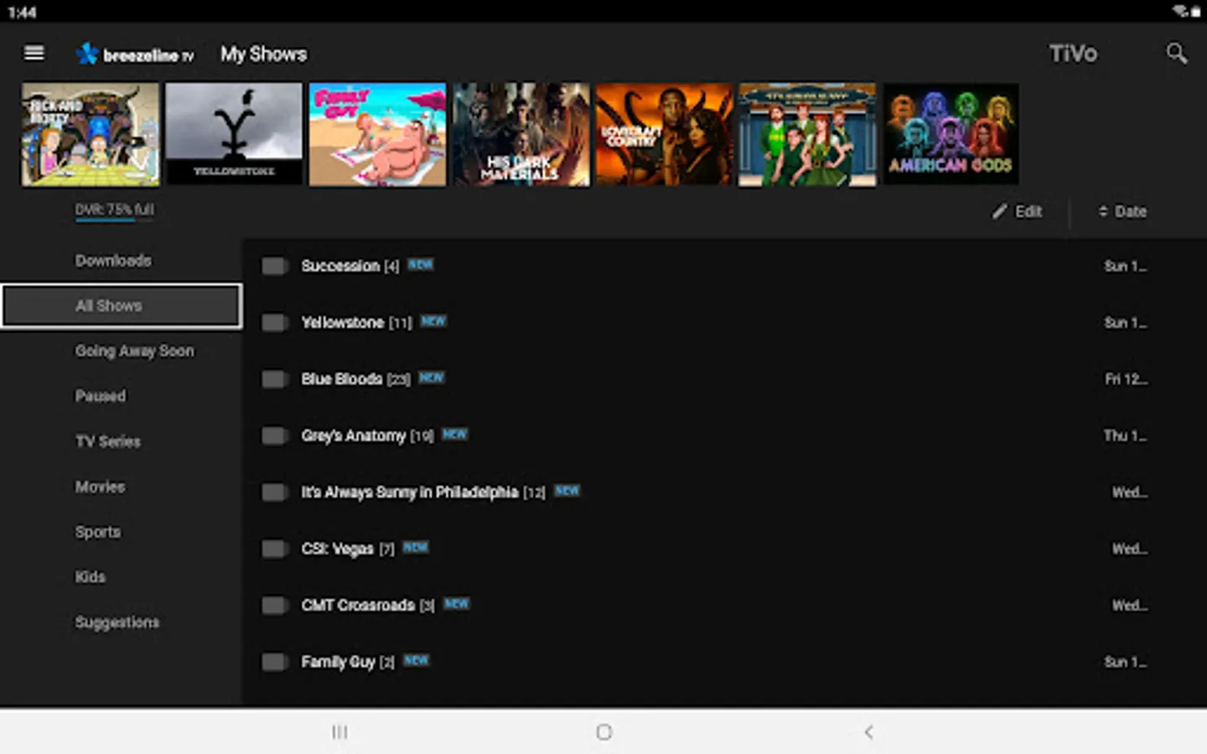This screenshot has width=1207, height=754.
Task: Open the Yellowstone poster thumbnail
Action: 234,134
